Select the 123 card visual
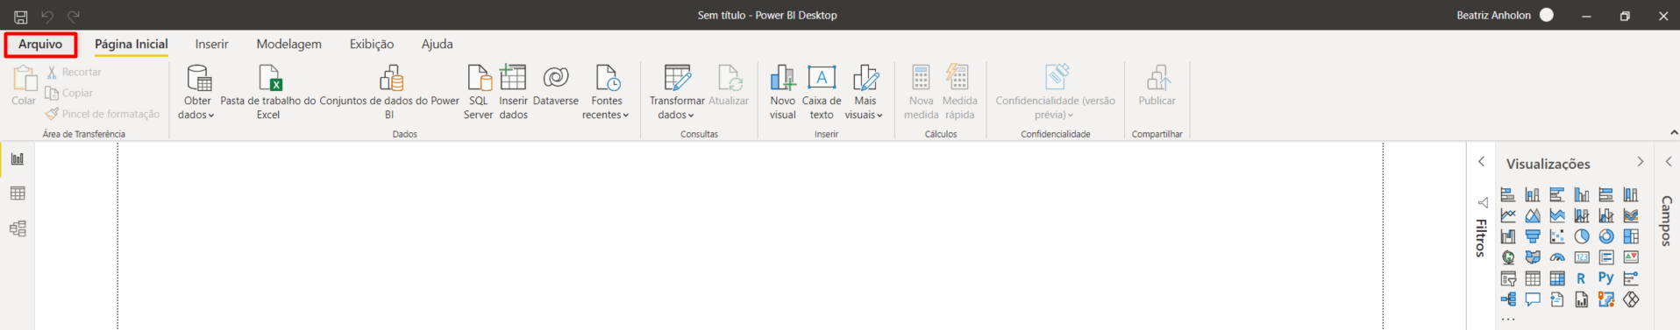 pyautogui.click(x=1582, y=257)
